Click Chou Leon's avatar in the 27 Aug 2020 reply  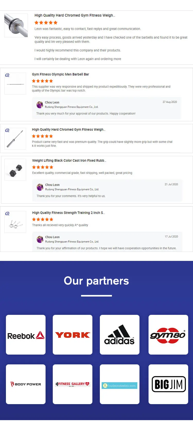coord(40,105)
